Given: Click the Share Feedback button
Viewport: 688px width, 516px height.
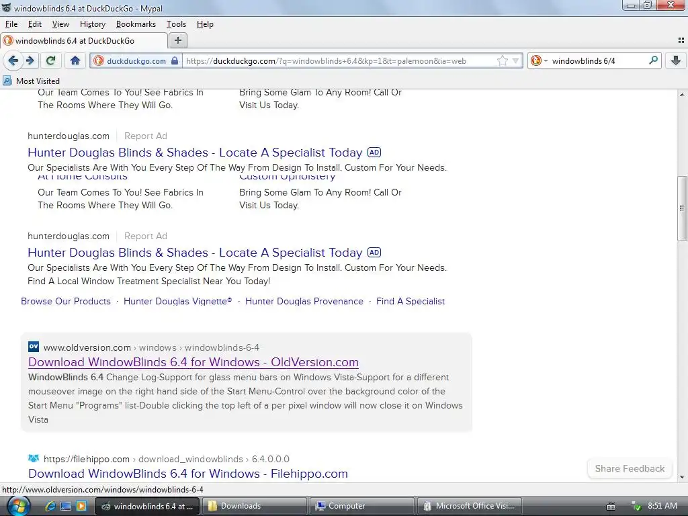Looking at the screenshot, I should (630, 468).
